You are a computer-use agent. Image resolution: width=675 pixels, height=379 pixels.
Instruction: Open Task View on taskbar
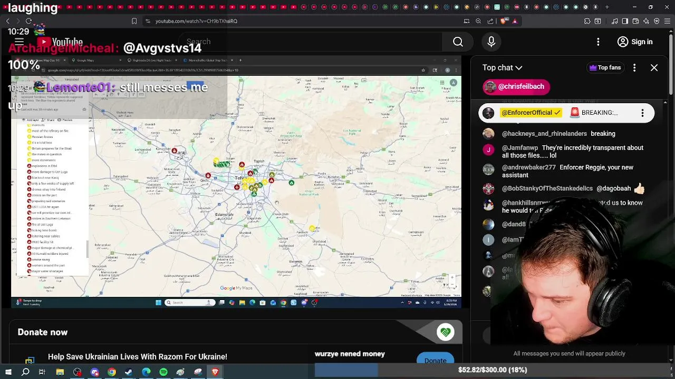(x=42, y=372)
